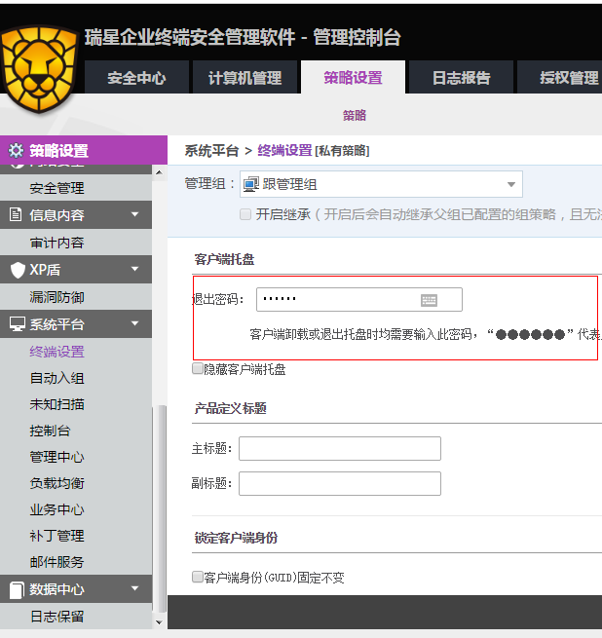This screenshot has width=602, height=638.
Task: Click the 产品定义标题 section heading
Action: (x=231, y=408)
